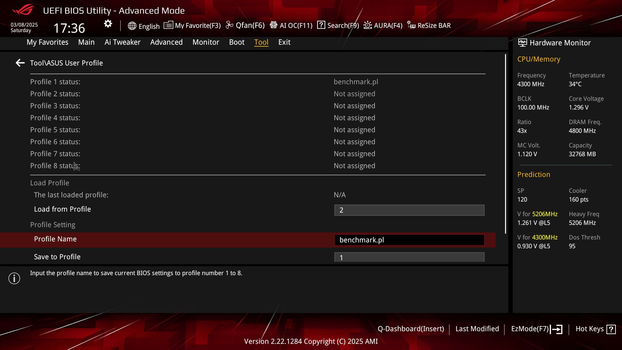Click the 4300 MHz frequency value
622x350 pixels.
(531, 84)
